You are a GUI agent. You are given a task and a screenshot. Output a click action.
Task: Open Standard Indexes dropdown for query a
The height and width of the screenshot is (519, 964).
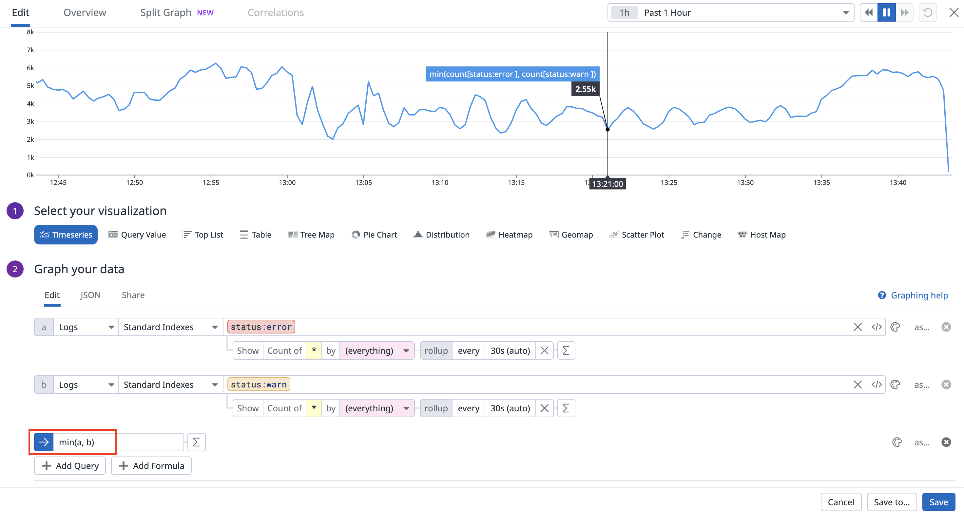point(170,327)
